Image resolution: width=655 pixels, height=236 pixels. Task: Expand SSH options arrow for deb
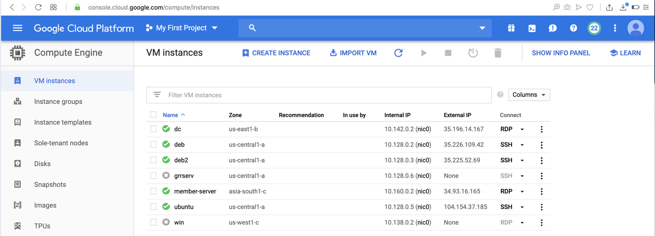522,145
